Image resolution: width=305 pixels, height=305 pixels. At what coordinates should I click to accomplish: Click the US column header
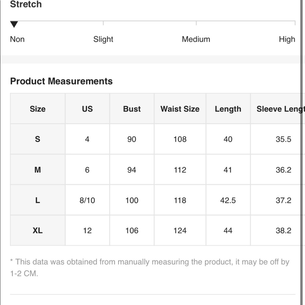tap(87, 109)
